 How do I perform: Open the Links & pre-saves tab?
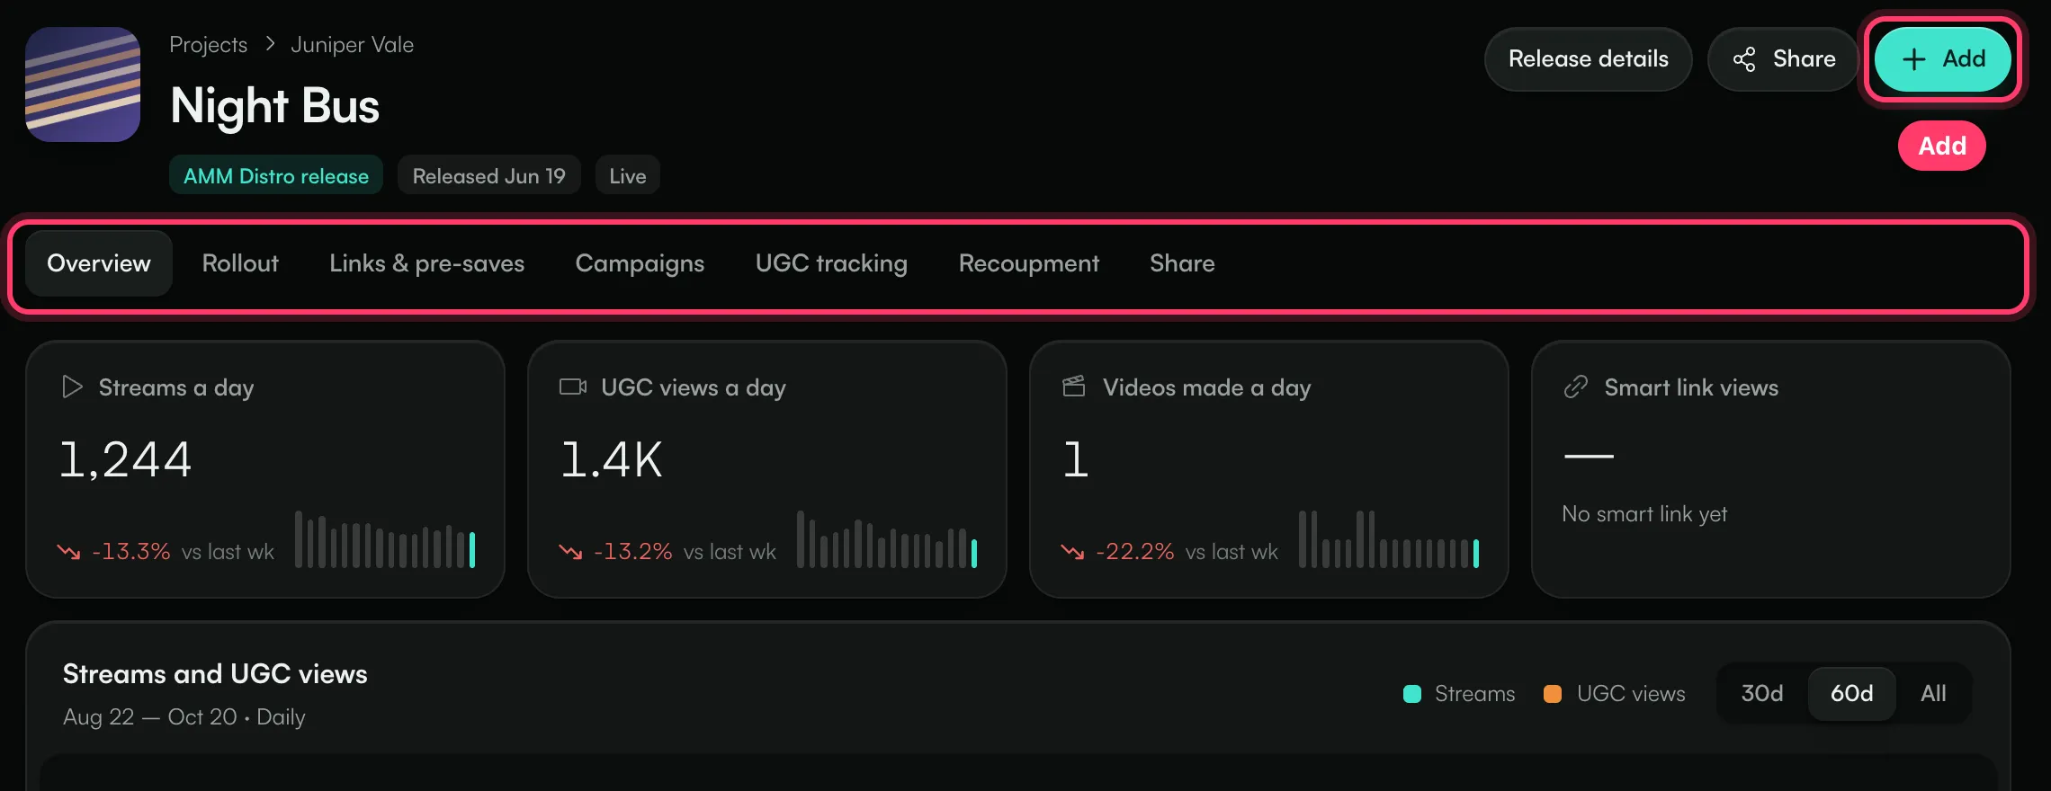coord(426,263)
